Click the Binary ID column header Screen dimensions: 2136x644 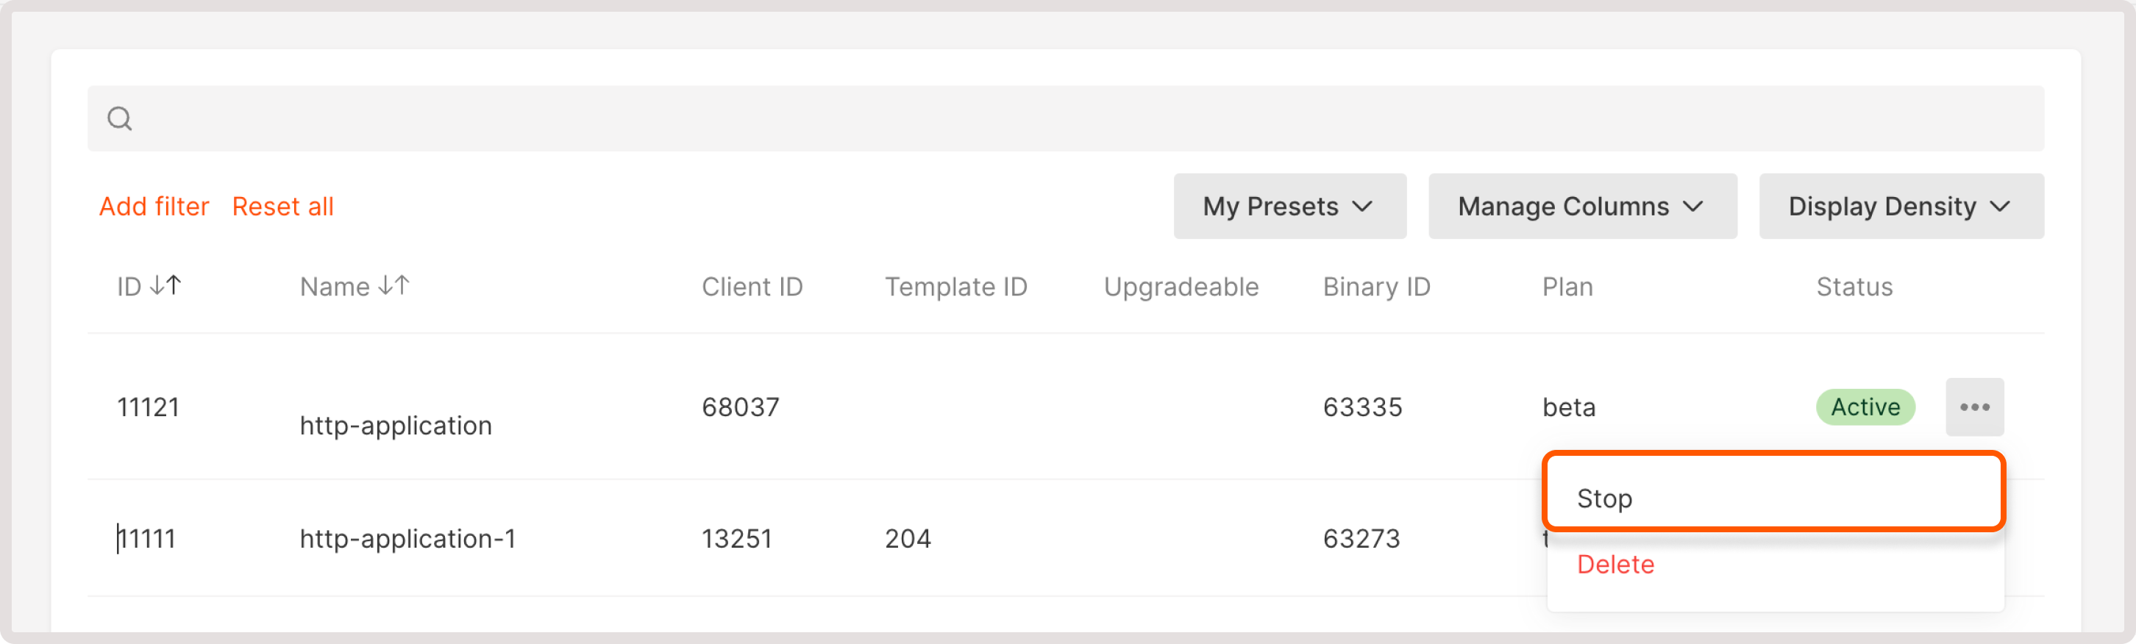tap(1376, 287)
